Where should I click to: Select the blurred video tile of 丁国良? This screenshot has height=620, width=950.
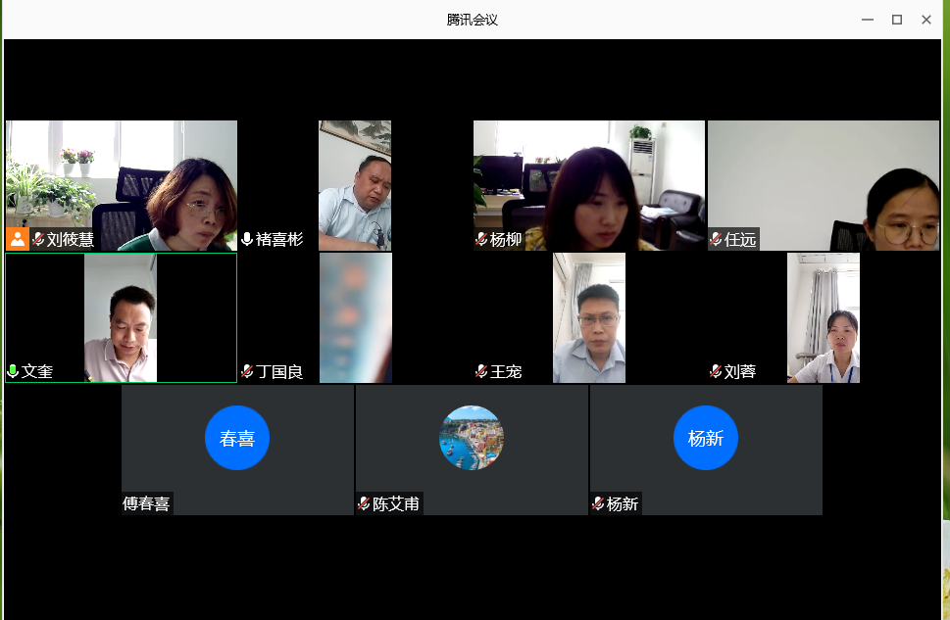click(355, 317)
